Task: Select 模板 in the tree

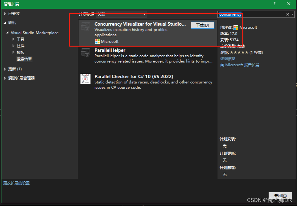Action: click(x=20, y=52)
